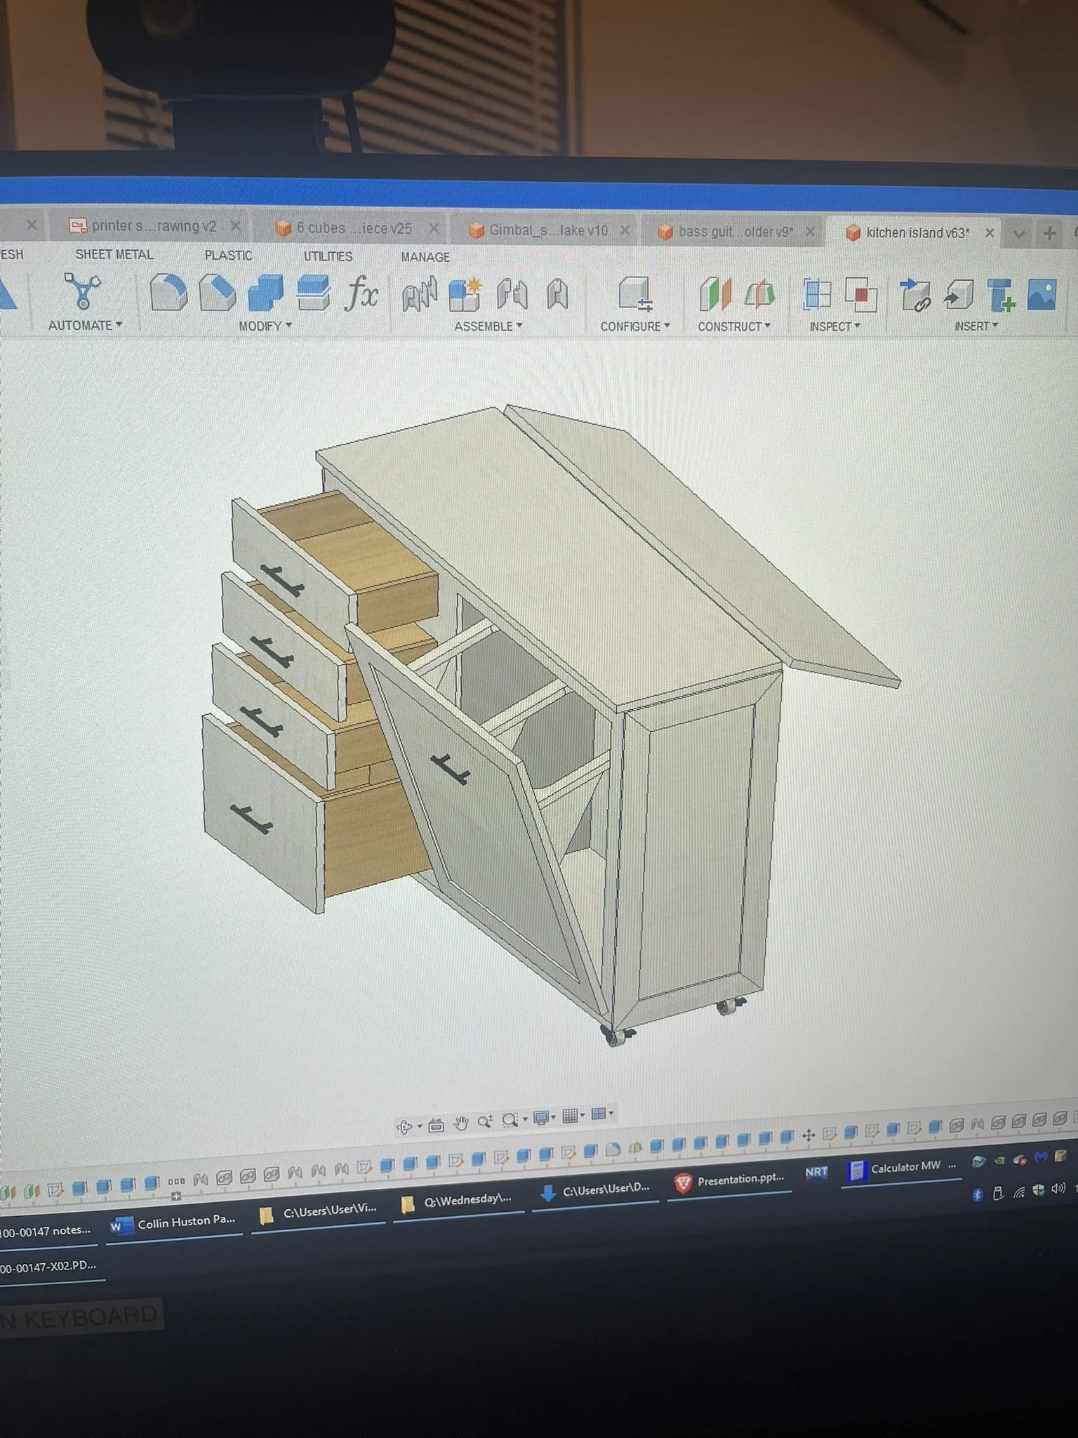Click the Insert McMaster-Carr Component icon

click(x=1002, y=294)
